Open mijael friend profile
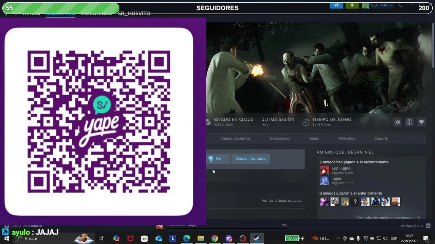Screen dimensions: 435x244 (x=337, y=179)
